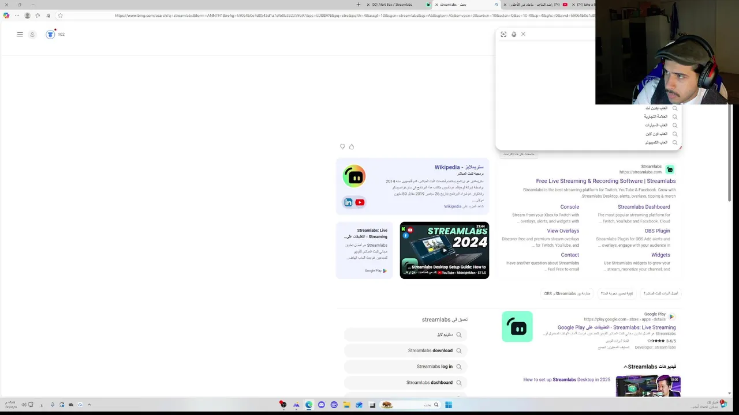Search related Streamlabs download
The width and height of the screenshot is (739, 415).
point(405,350)
